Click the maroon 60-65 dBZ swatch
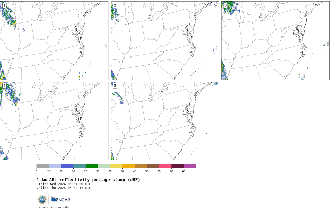Viewport: 332px width, 210px height. point(177,166)
